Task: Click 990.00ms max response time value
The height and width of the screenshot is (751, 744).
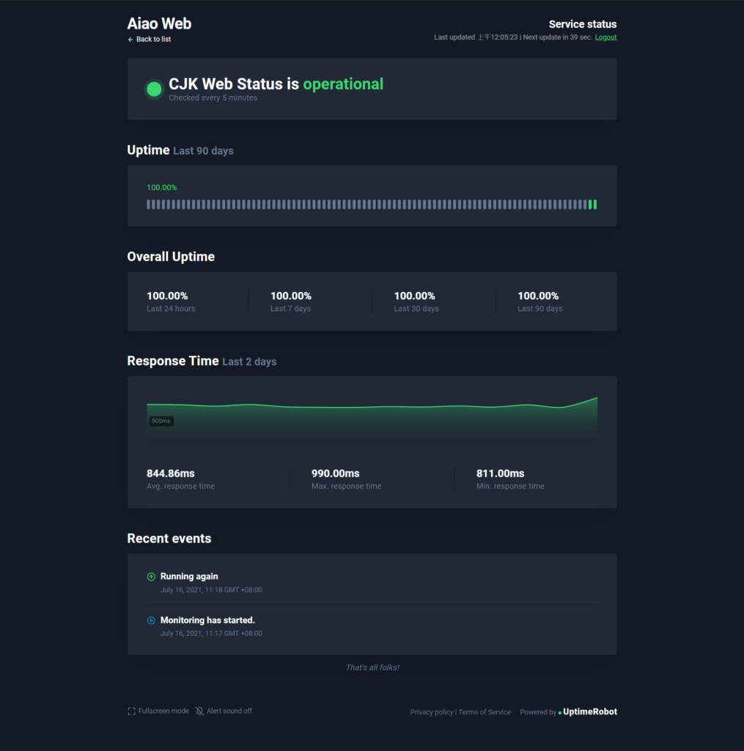Action: [x=335, y=473]
